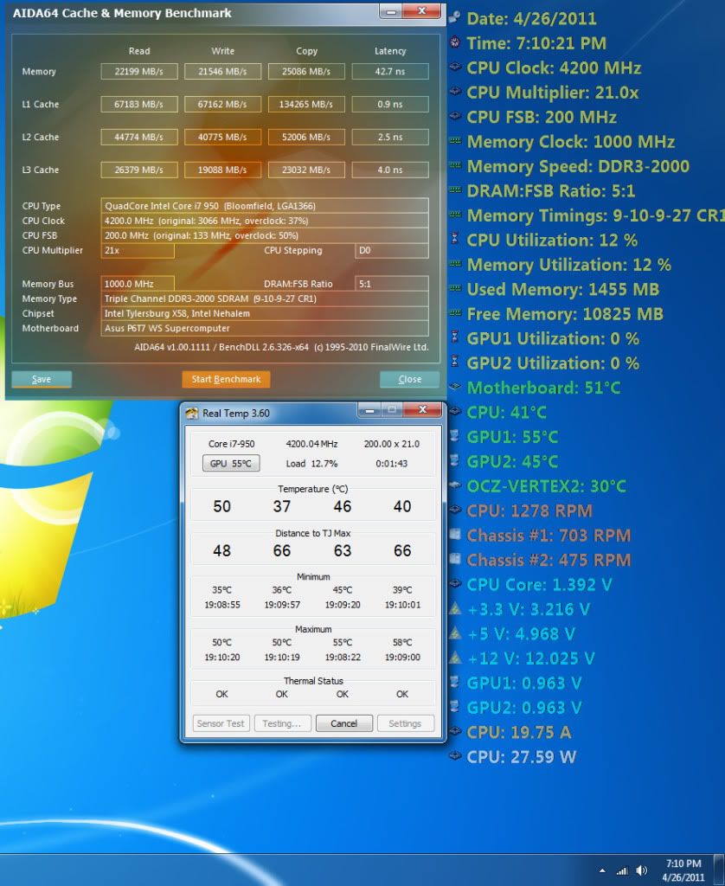
Task: Click drive icon next to OCZ-VERTEX2: 30°C
Action: coord(455,485)
